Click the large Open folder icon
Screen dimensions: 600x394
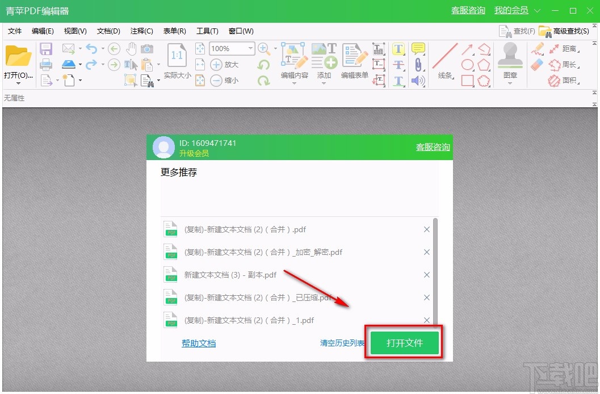[x=18, y=56]
